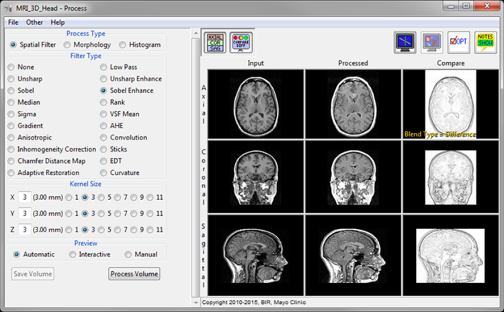504x312 pixels.
Task: Choose the Median filter type
Action: pyautogui.click(x=11, y=103)
